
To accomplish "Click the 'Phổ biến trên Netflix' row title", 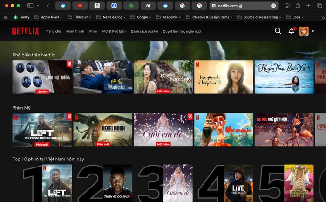I will click(x=34, y=55).
